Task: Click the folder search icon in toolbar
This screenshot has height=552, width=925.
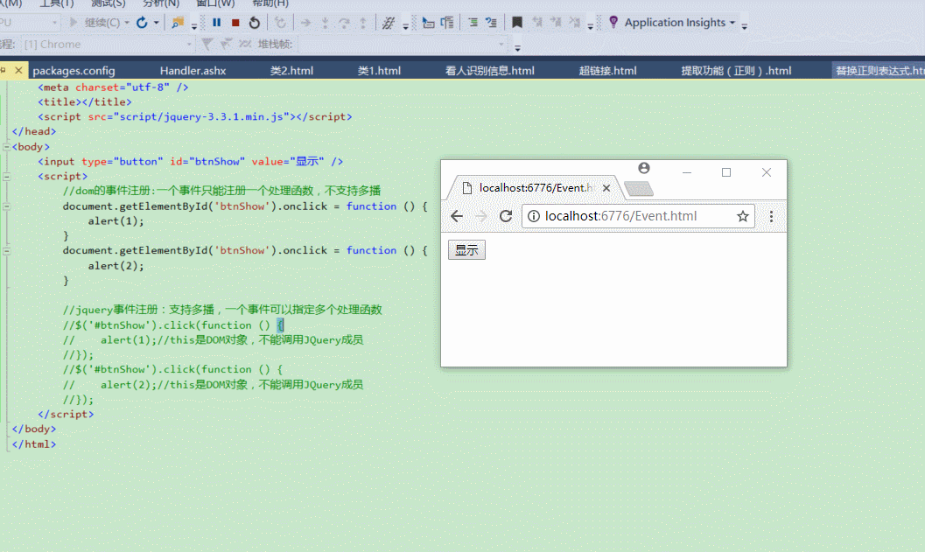Action: coord(177,23)
